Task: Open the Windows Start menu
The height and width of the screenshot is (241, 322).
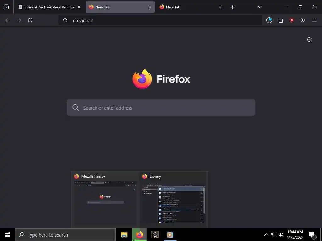Action: (8, 235)
